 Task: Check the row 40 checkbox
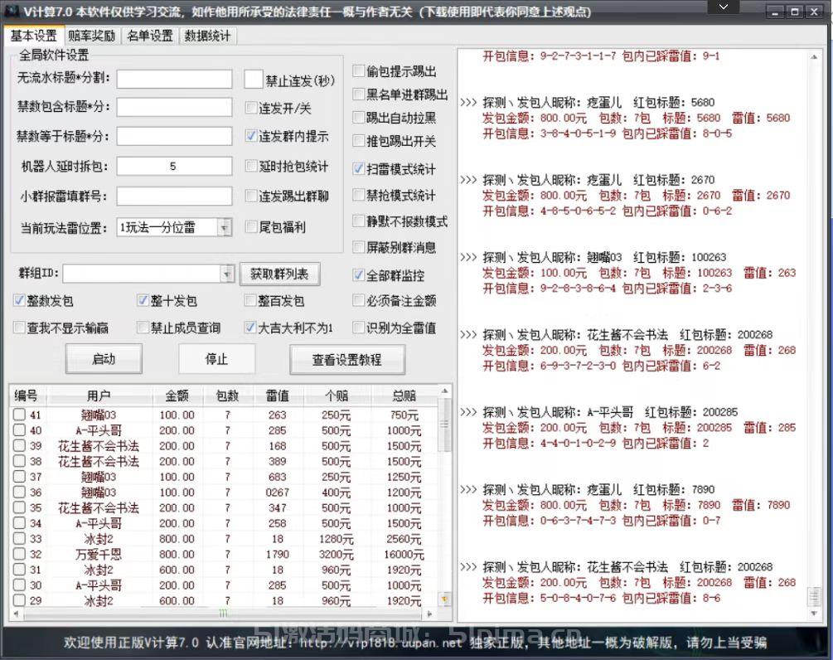[x=19, y=429]
